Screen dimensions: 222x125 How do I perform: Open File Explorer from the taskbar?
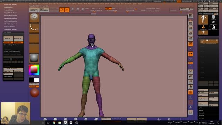(60, 123)
